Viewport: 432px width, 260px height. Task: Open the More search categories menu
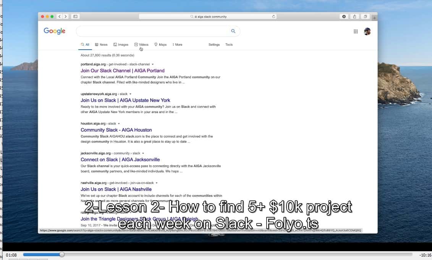(177, 45)
